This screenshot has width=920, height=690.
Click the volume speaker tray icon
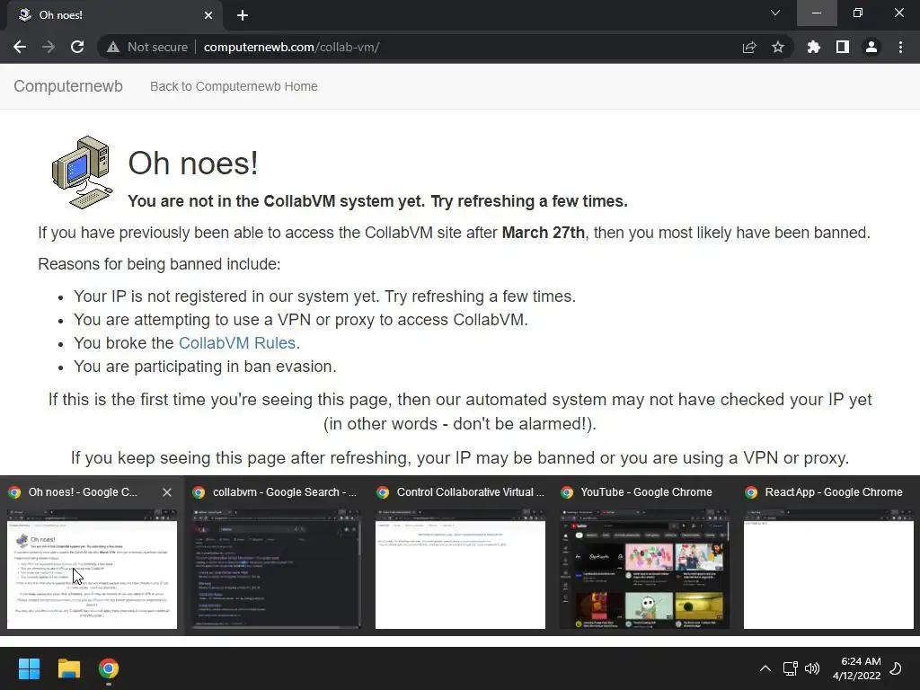pyautogui.click(x=812, y=668)
